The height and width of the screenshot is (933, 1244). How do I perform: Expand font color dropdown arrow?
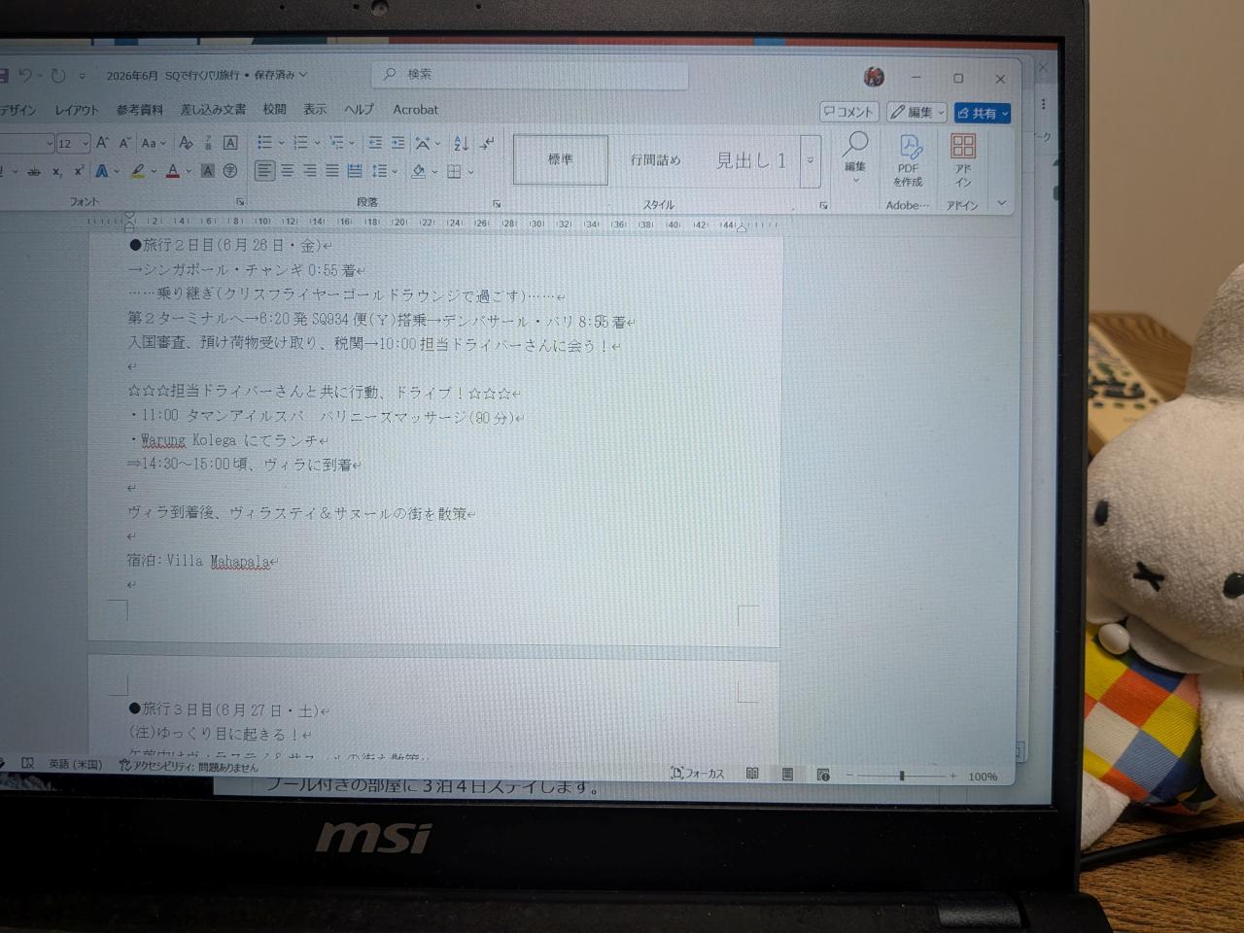tap(188, 173)
